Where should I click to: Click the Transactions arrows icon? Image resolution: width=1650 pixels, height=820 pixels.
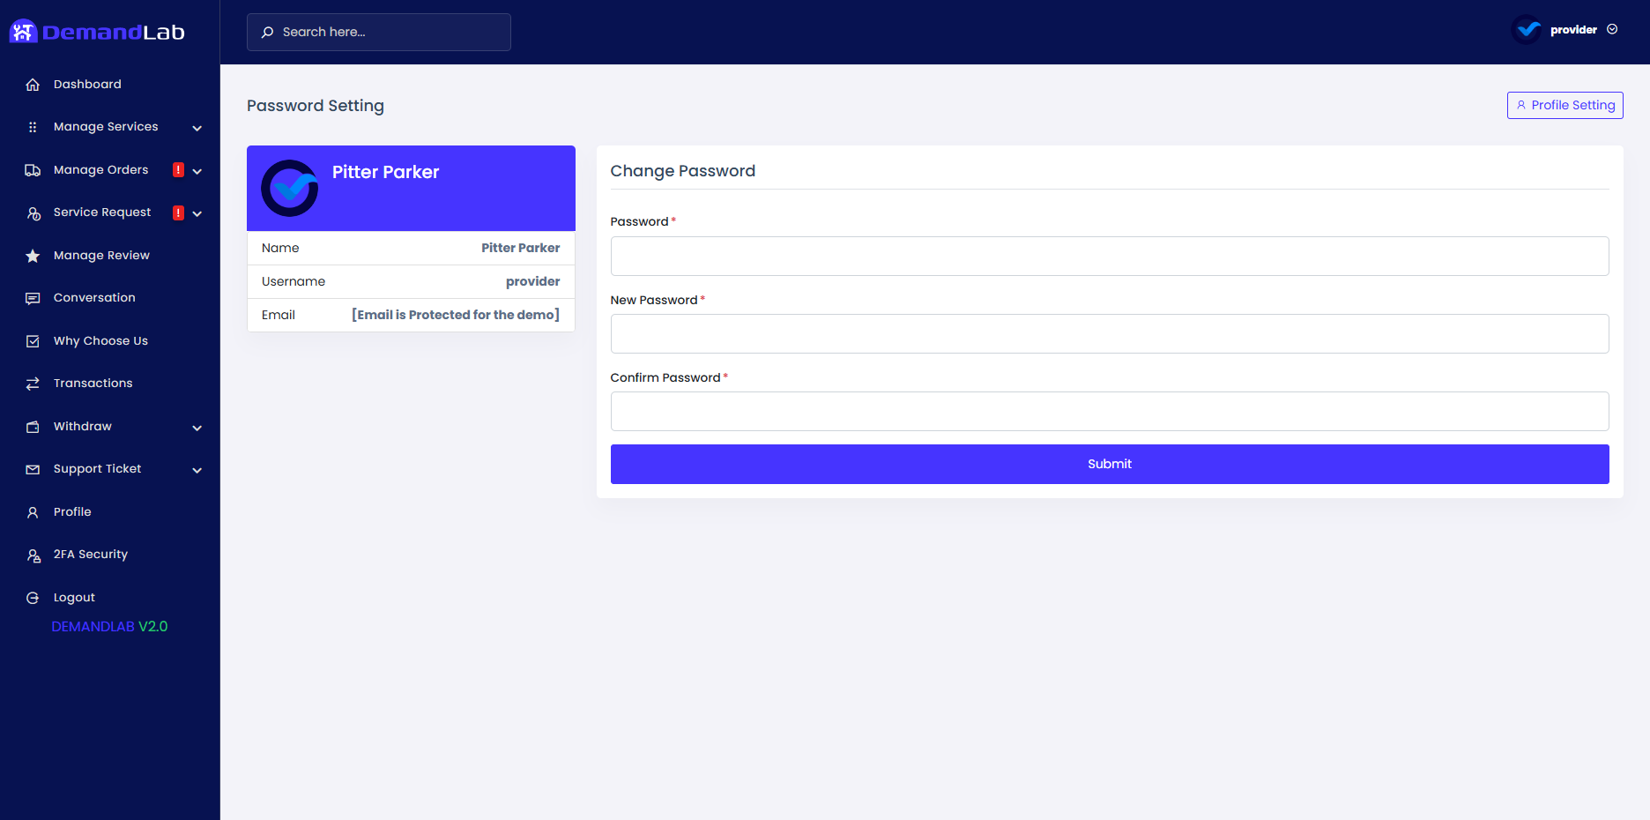click(x=33, y=383)
